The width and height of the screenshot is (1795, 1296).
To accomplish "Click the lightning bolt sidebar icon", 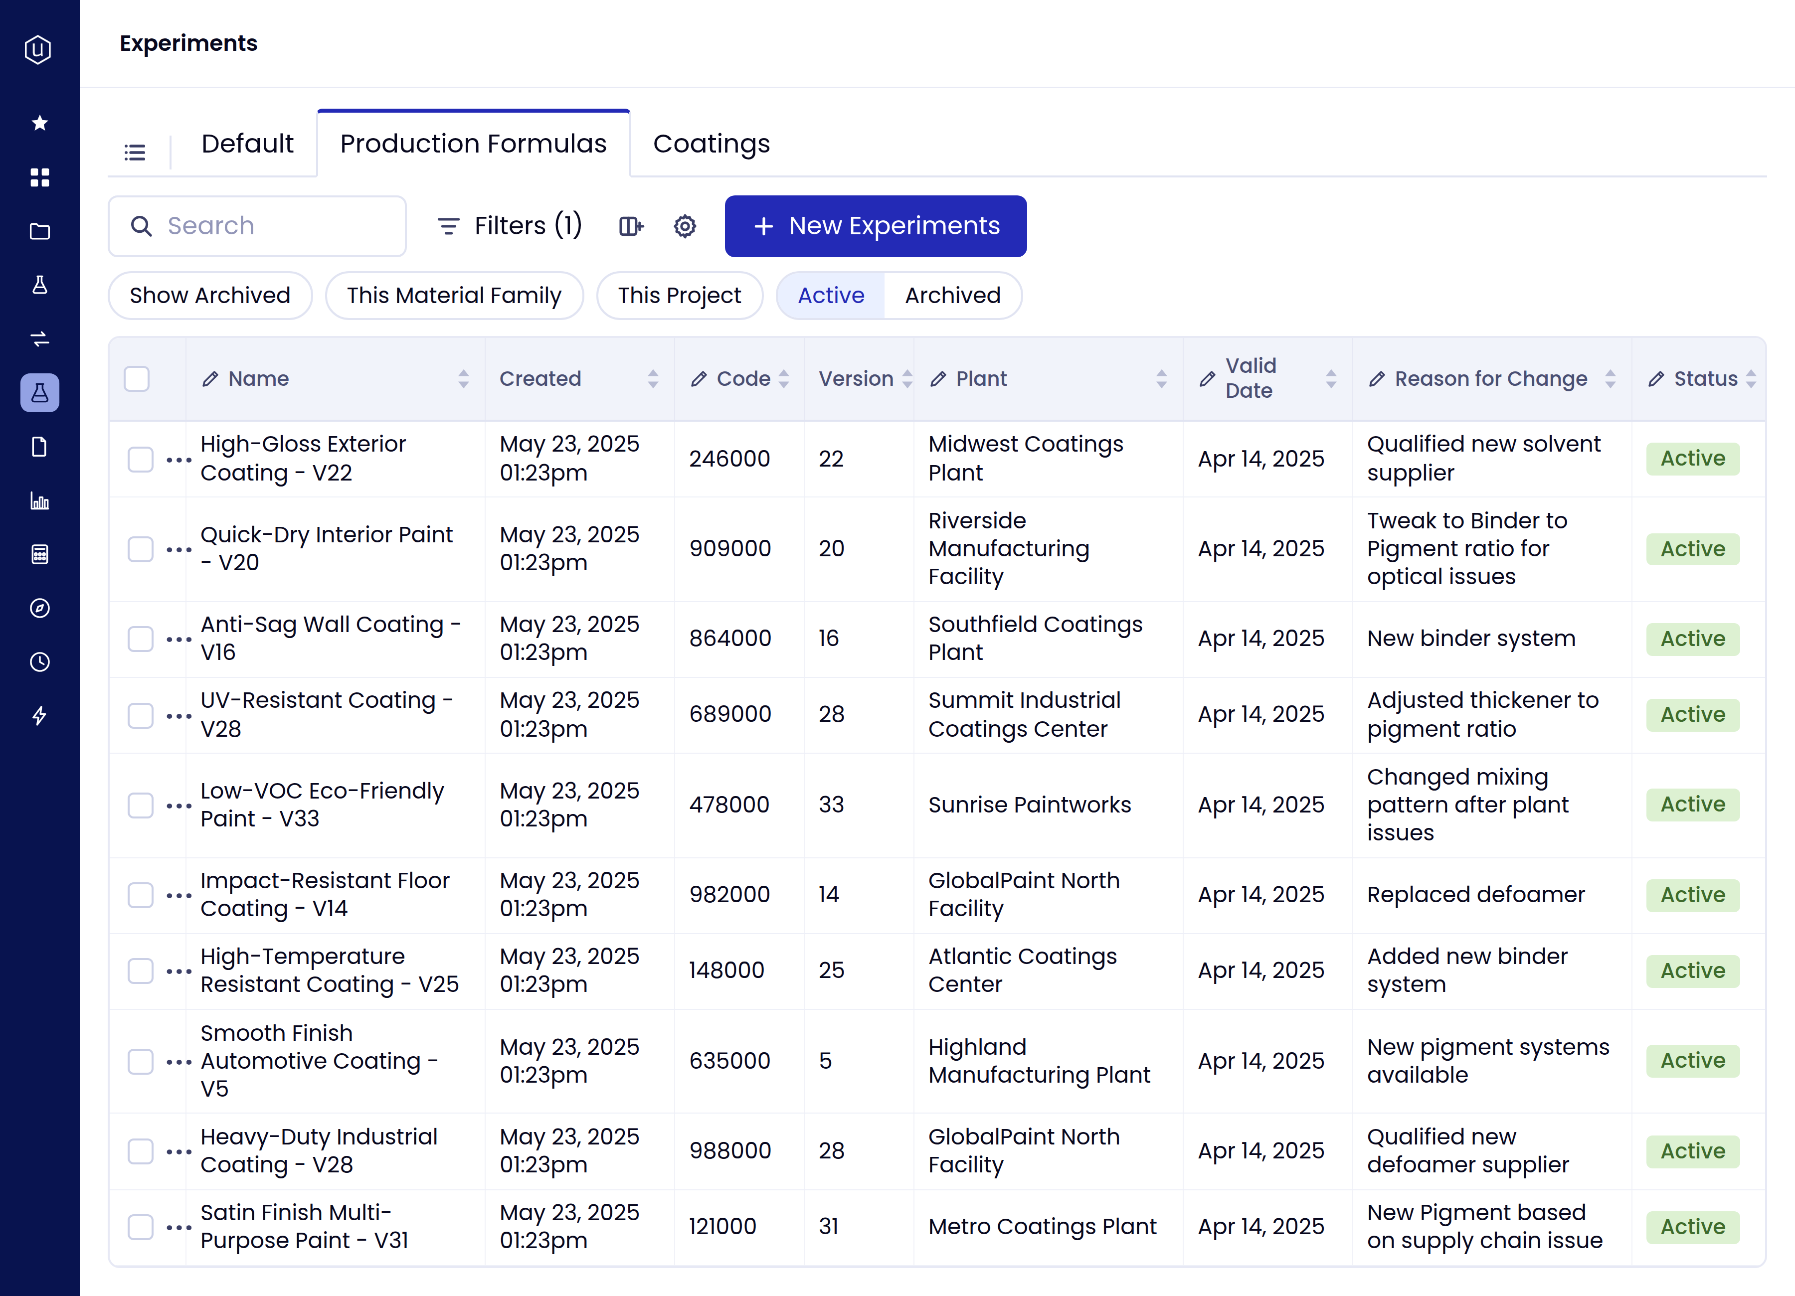I will click(x=39, y=715).
